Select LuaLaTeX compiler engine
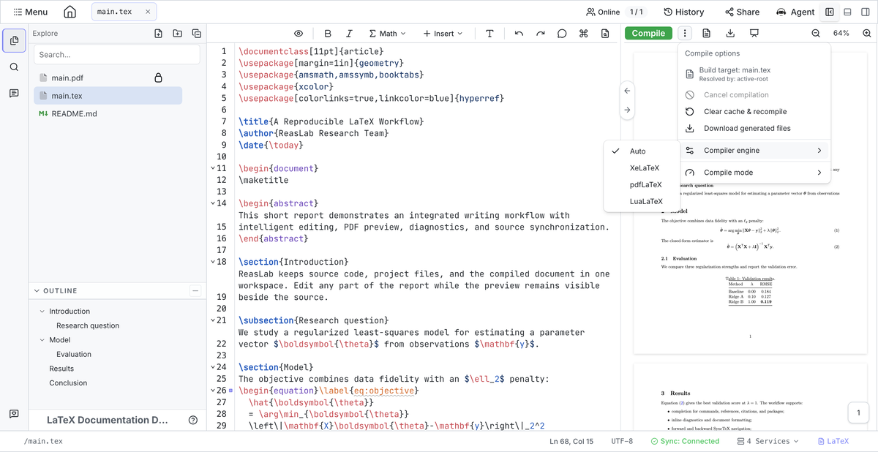Screen dimensions: 878x452 coord(642,202)
